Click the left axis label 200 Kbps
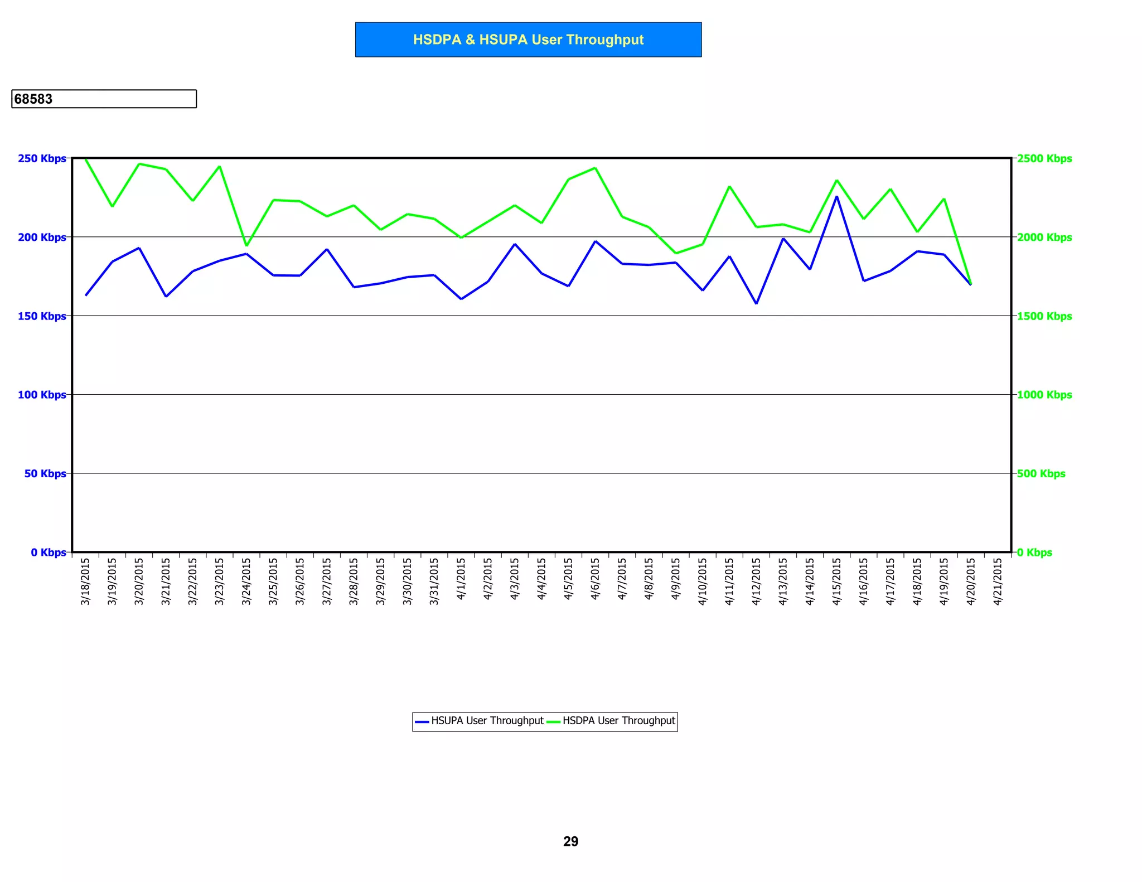Screen dimensions: 1142x882 coord(42,237)
